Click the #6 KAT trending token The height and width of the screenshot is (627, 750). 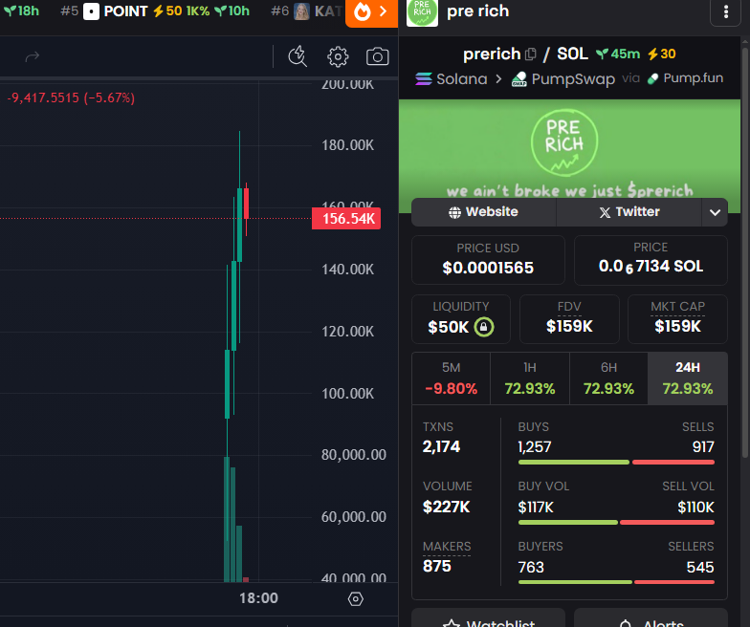(307, 11)
